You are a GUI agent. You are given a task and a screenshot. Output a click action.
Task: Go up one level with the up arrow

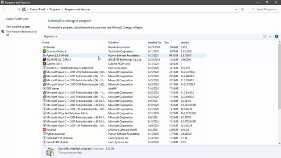(19, 9)
